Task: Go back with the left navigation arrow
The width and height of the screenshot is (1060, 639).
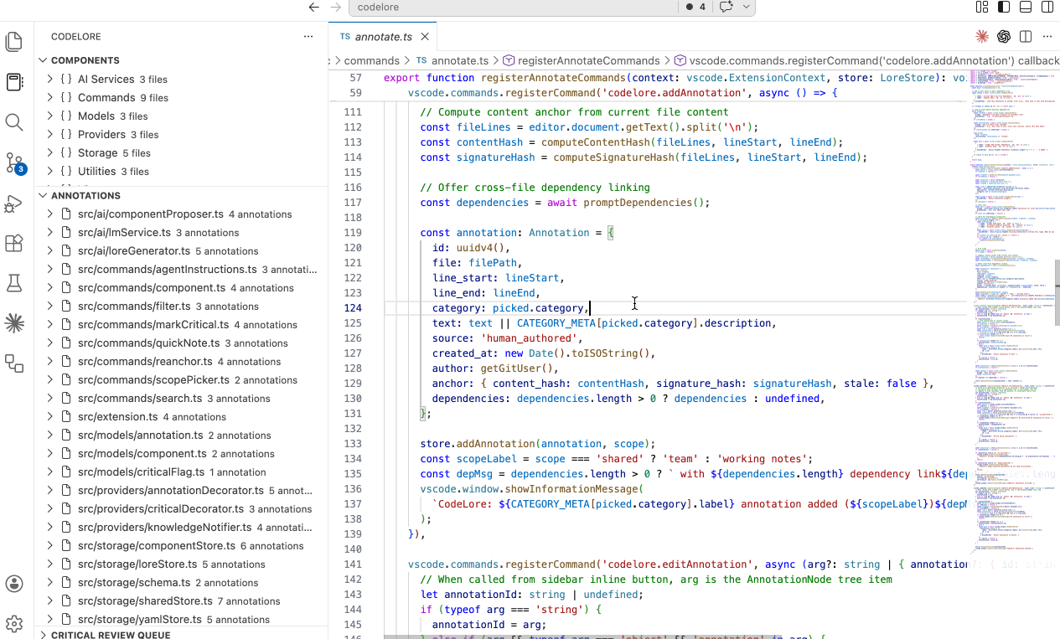Action: (x=314, y=7)
